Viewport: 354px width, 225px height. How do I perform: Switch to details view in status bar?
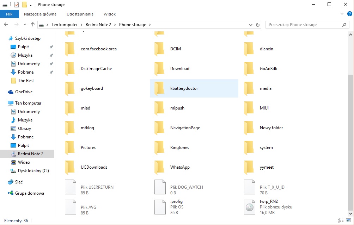pos(340,220)
